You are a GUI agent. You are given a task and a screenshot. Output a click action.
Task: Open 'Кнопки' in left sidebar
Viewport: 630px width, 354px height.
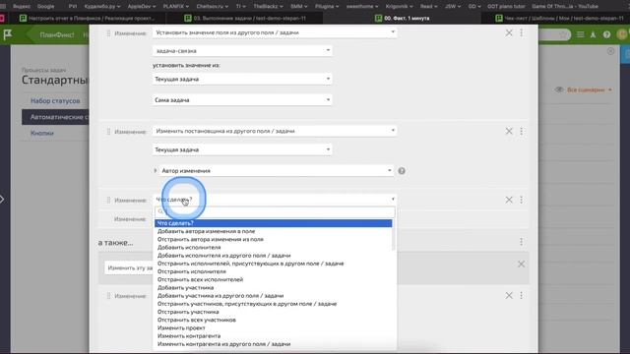(42, 134)
